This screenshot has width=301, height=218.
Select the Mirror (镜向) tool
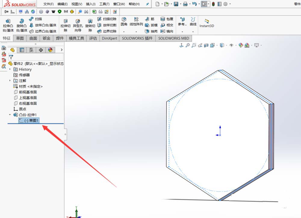point(167,31)
